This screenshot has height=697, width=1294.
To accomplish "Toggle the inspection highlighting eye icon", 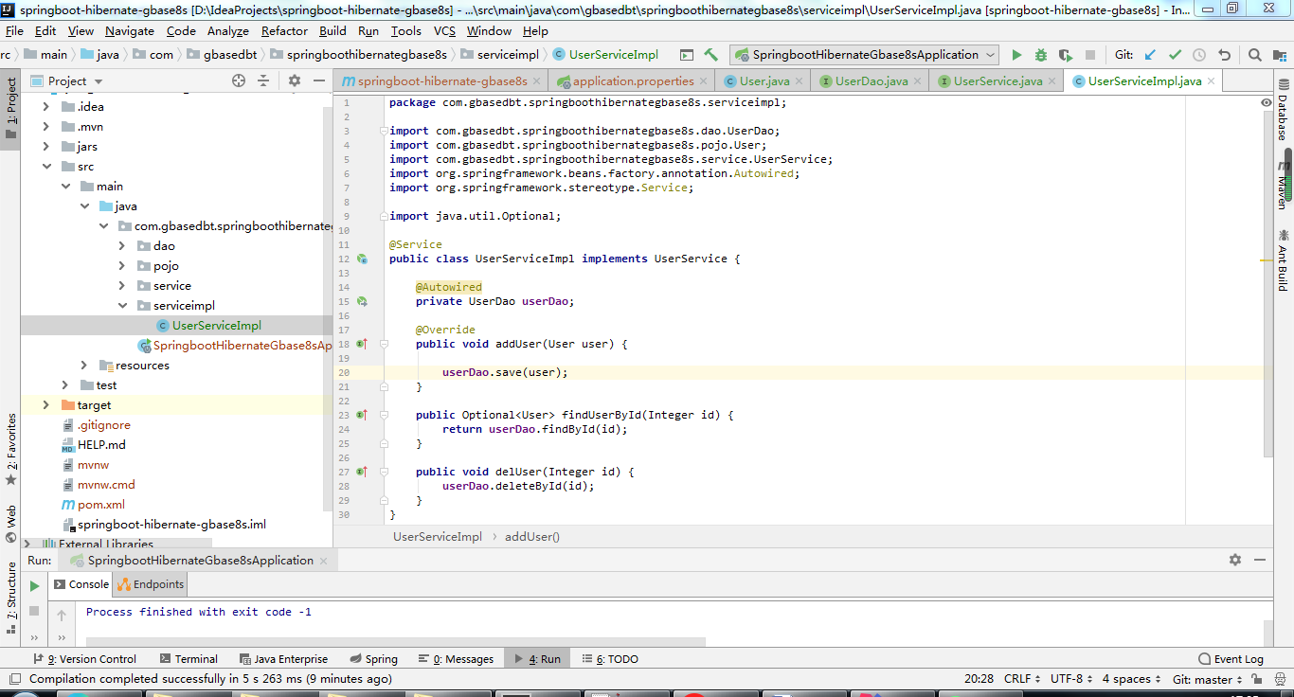I will click(1267, 102).
